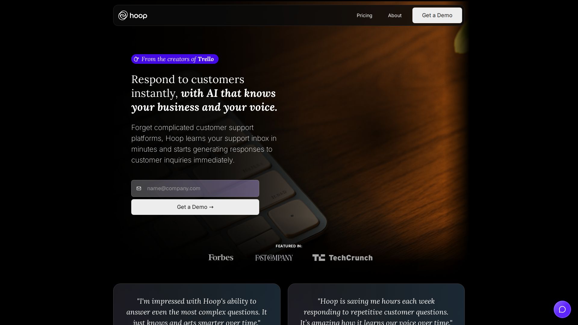Click the 'Forget complicated customer support' paragraph
This screenshot has width=578, height=325.
(204, 144)
